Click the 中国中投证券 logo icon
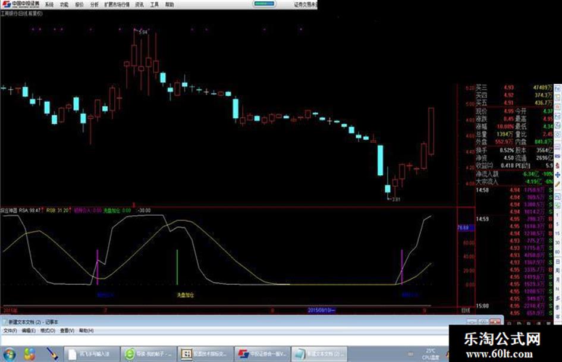Image resolution: width=562 pixels, height=362 pixels. (x=7, y=4)
